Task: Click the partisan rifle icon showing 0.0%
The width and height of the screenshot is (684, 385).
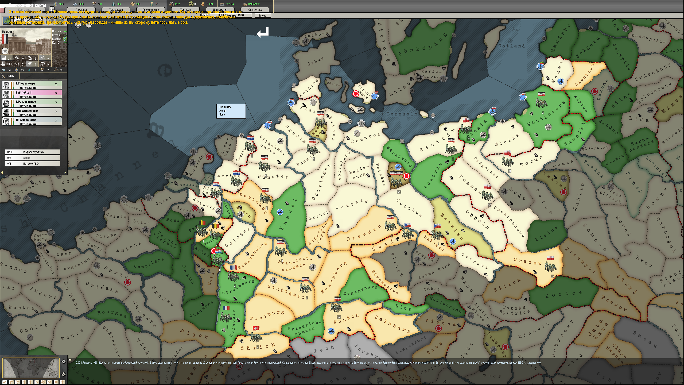Action: click(x=3, y=76)
